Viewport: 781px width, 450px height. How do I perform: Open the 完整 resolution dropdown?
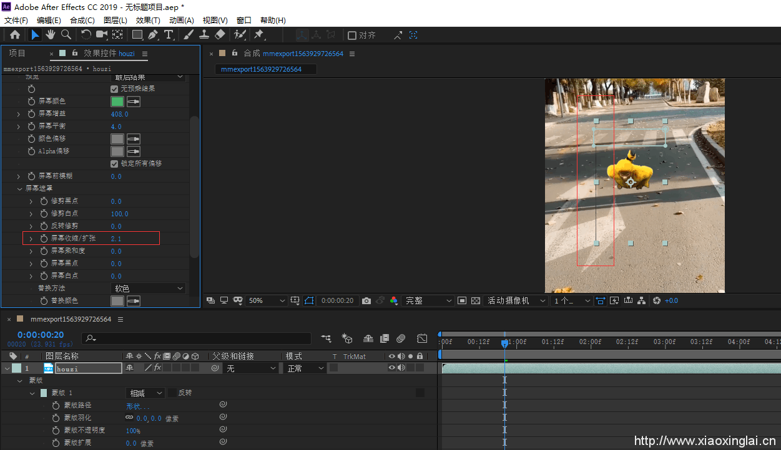click(428, 300)
